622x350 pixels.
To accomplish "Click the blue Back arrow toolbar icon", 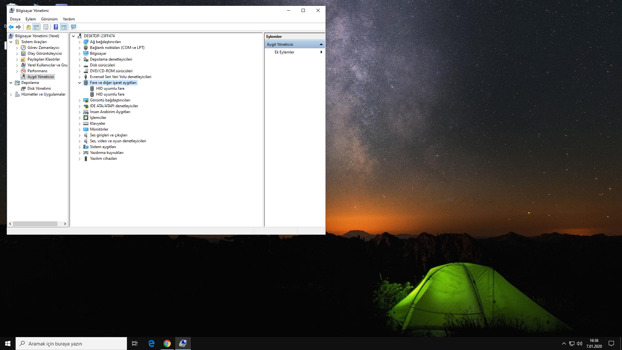I will (x=11, y=27).
